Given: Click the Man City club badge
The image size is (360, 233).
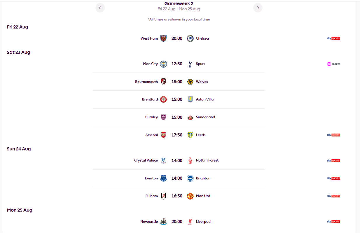Looking at the screenshot, I should pos(163,64).
